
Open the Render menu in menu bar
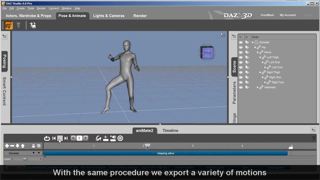click(41, 8)
